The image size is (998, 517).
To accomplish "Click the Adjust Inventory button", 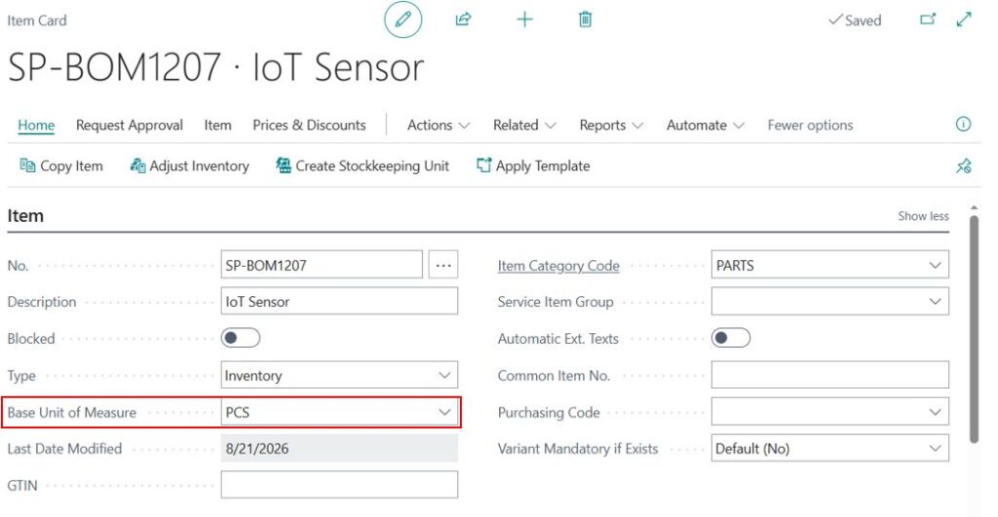I will [x=190, y=166].
